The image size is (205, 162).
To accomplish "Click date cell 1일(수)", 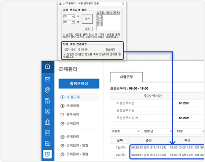I will [x=121, y=148].
